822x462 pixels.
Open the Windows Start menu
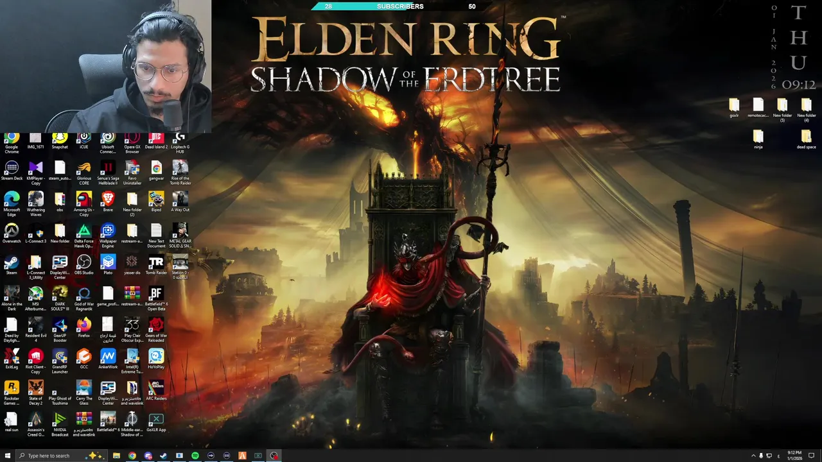coord(8,456)
